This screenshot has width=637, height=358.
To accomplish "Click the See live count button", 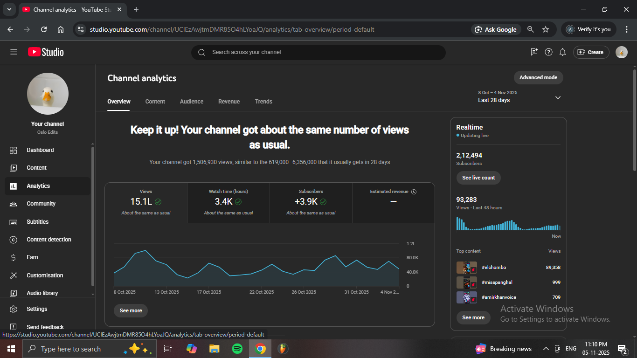I will coord(478,178).
